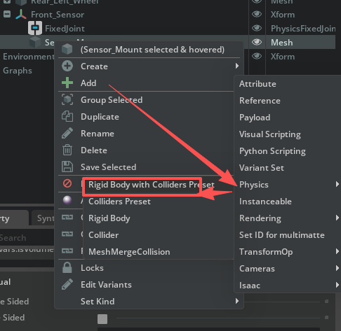341x331 pixels.
Task: Select Front_Sensor in the stage tree
Action: (x=58, y=15)
